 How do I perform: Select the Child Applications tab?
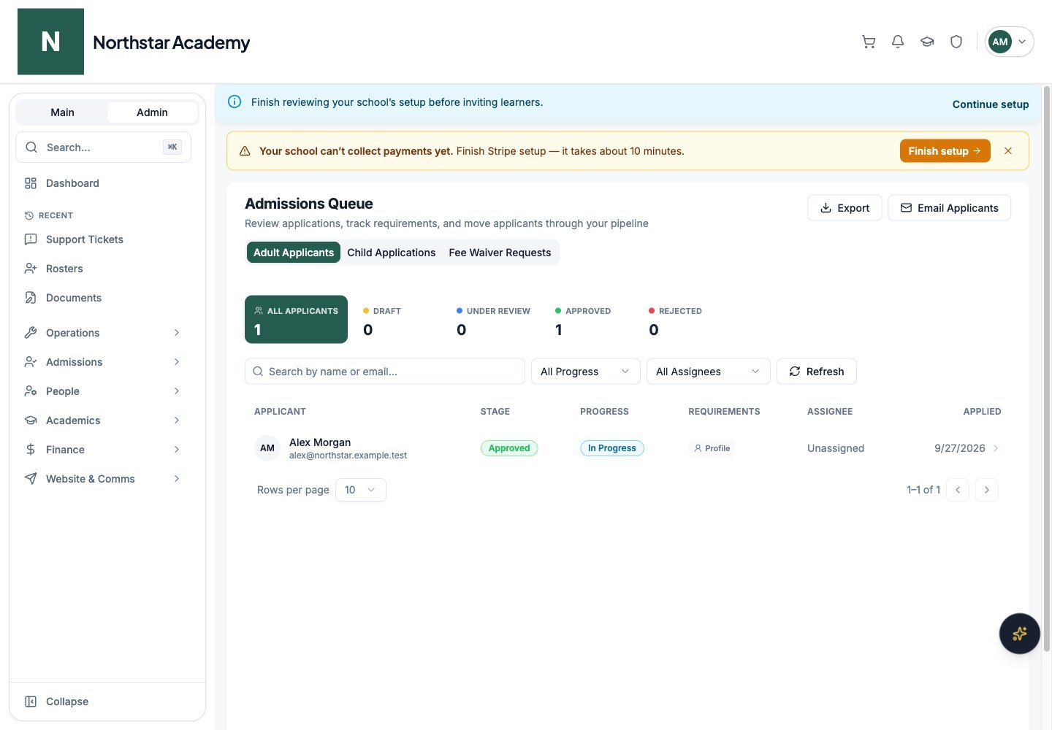392,253
